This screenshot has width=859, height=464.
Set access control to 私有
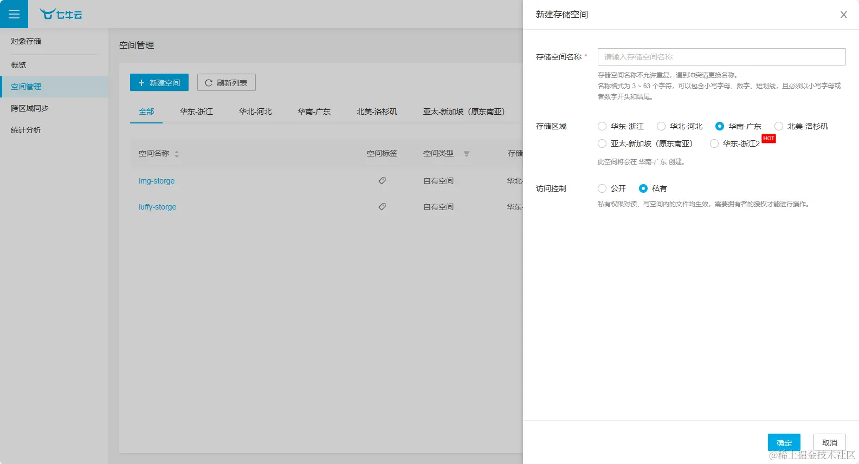pos(643,188)
